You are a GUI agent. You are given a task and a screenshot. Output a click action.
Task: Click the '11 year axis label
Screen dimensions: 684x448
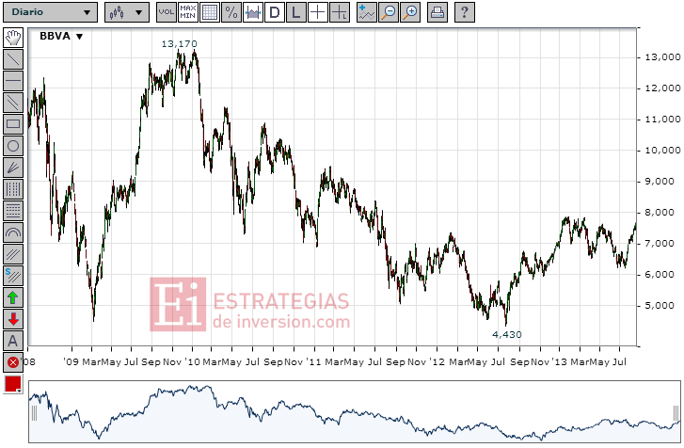[x=313, y=362]
